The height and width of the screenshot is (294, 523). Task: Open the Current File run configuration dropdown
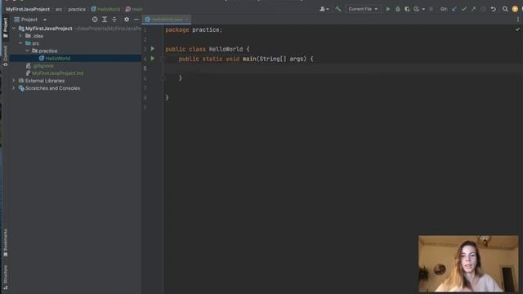tap(363, 9)
